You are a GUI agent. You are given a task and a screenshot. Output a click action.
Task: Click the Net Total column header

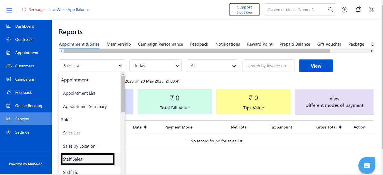pos(239,127)
